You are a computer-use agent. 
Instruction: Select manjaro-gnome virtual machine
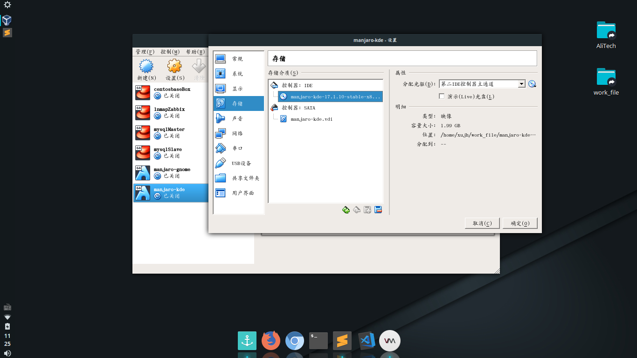pos(171,172)
